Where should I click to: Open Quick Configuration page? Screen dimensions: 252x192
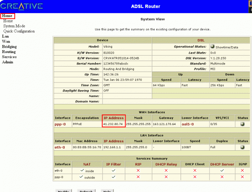[x=19, y=31]
